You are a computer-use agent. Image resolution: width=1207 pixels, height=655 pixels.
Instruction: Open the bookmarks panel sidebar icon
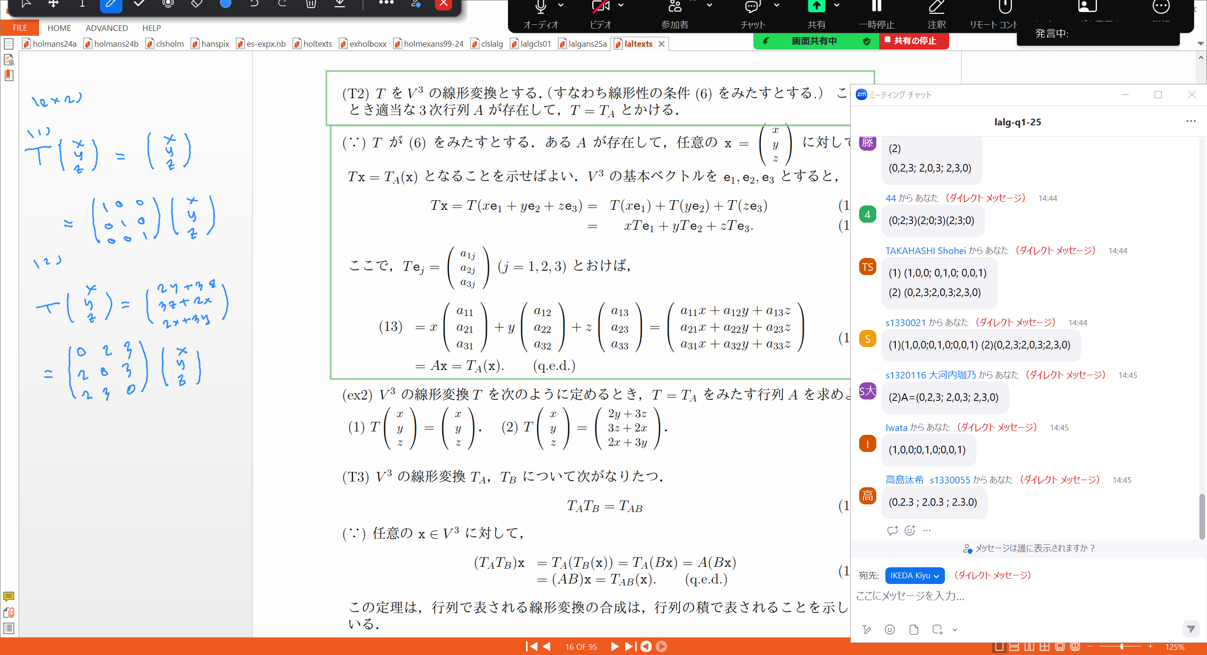tap(9, 75)
